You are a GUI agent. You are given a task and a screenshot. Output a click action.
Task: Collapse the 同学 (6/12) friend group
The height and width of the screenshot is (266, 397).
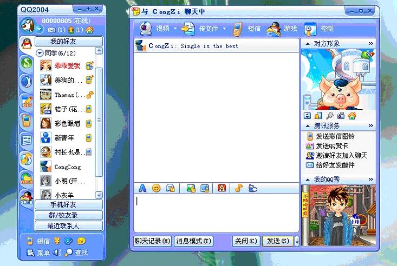40,53
